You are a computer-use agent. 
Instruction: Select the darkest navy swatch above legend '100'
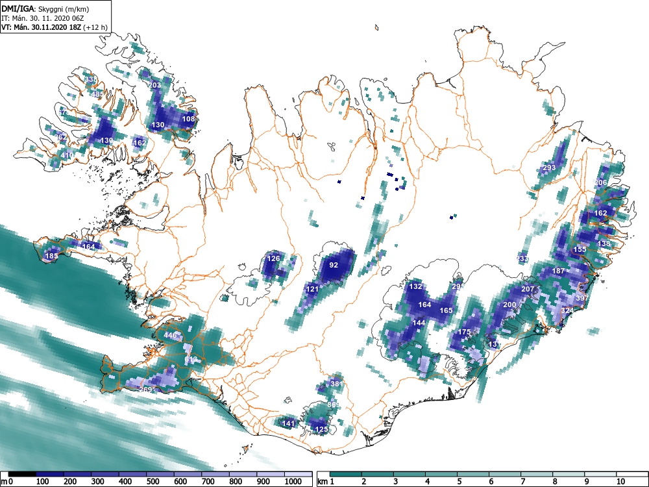click(x=50, y=474)
